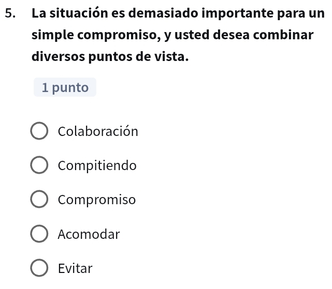
Task: Click the Compitiendo option label text
Action: pos(97,166)
